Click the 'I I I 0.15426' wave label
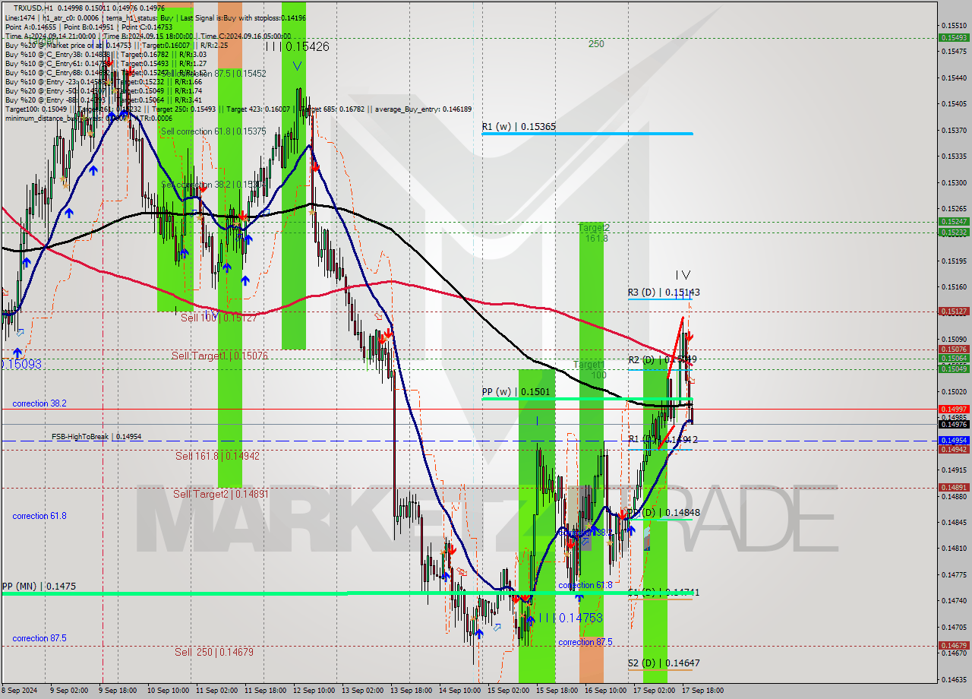The image size is (972, 699). (x=297, y=46)
